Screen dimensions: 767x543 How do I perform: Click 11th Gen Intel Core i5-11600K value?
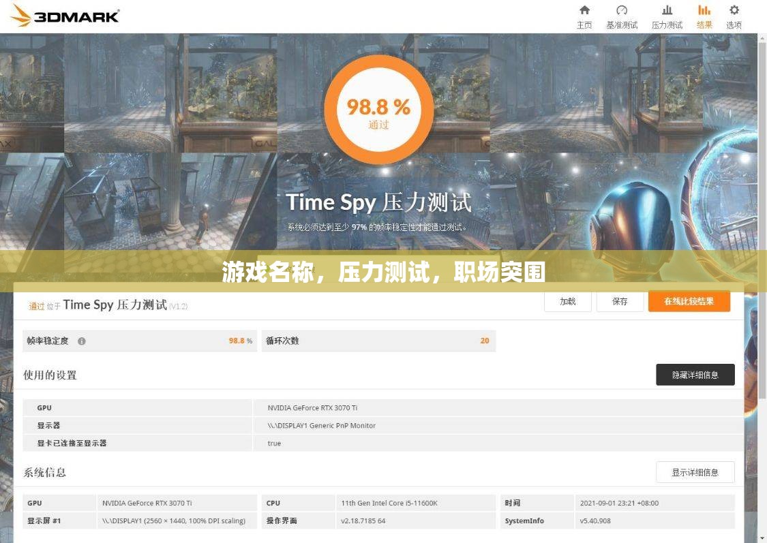pyautogui.click(x=389, y=503)
